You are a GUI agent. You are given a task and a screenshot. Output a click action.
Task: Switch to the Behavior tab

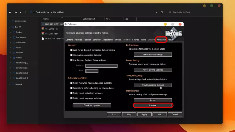97,40
